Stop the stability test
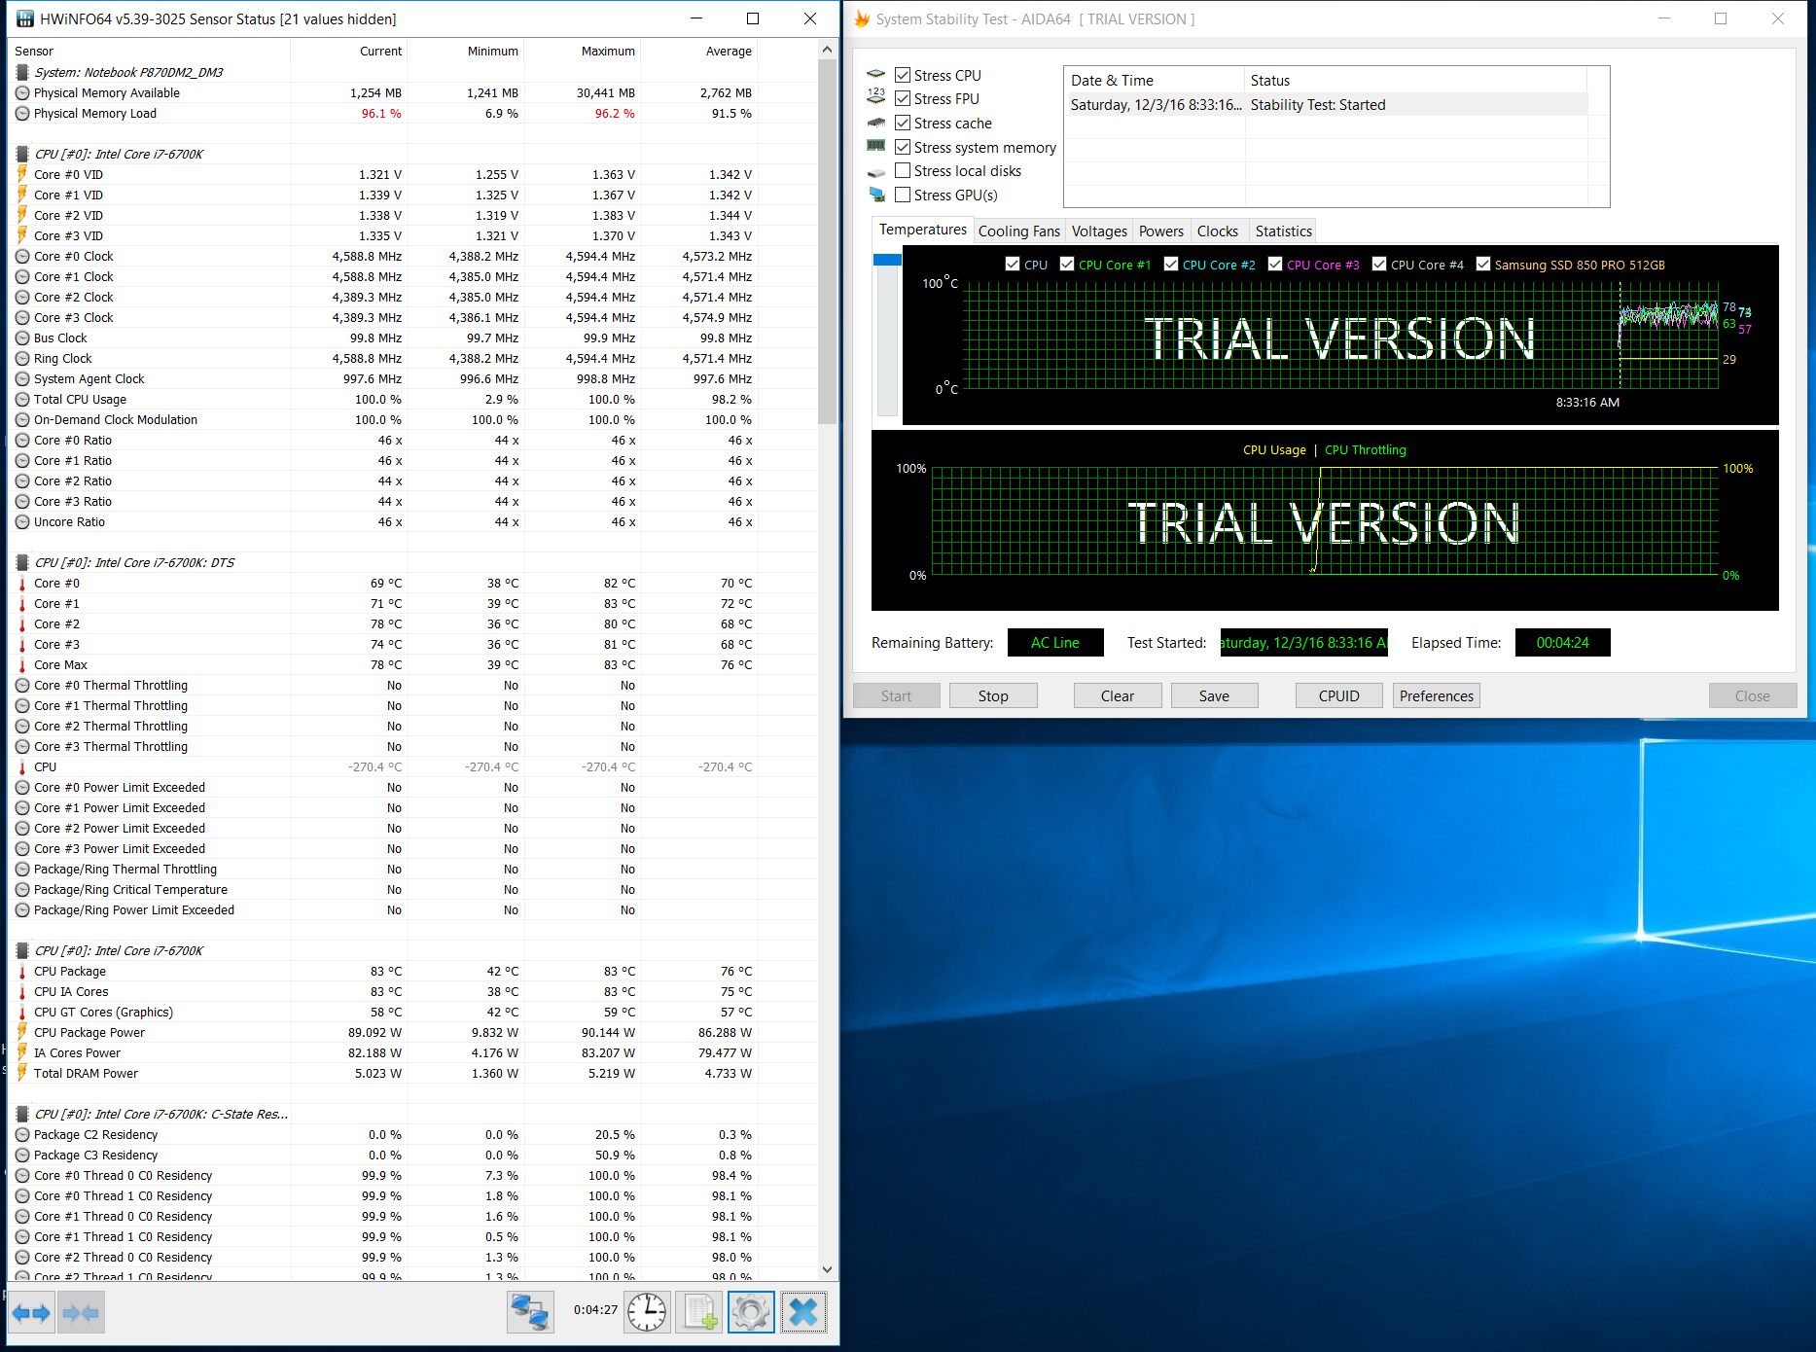The image size is (1816, 1352). pyautogui.click(x=992, y=696)
